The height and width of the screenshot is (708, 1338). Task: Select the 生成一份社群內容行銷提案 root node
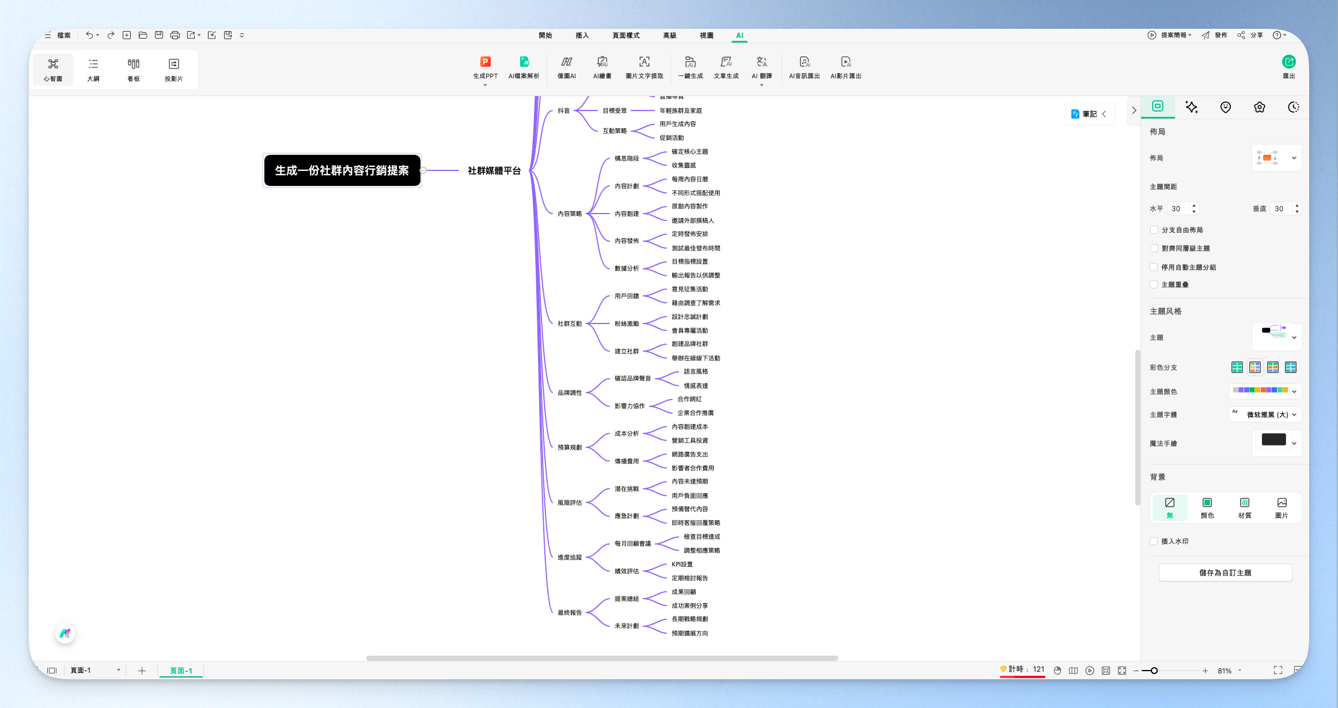pos(342,170)
